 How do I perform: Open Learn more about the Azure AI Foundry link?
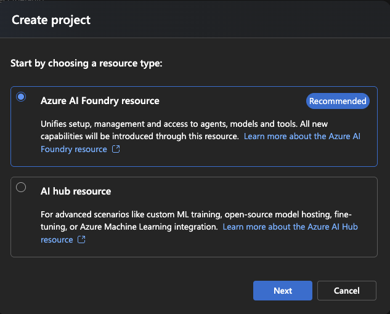[x=301, y=136]
